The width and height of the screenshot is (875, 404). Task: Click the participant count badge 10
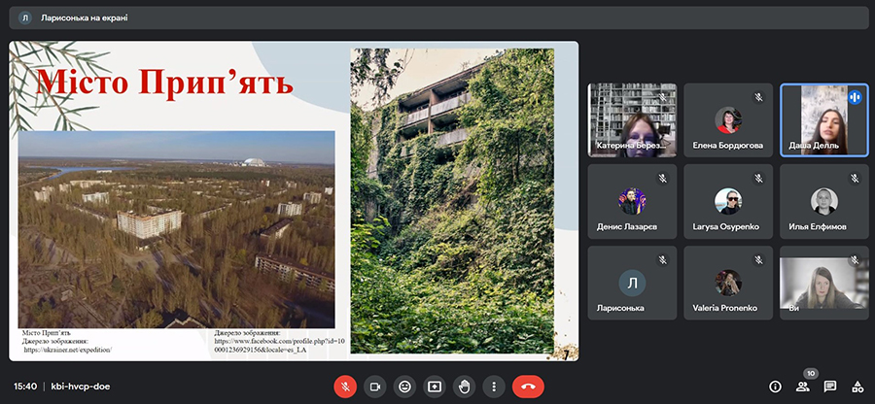[811, 373]
